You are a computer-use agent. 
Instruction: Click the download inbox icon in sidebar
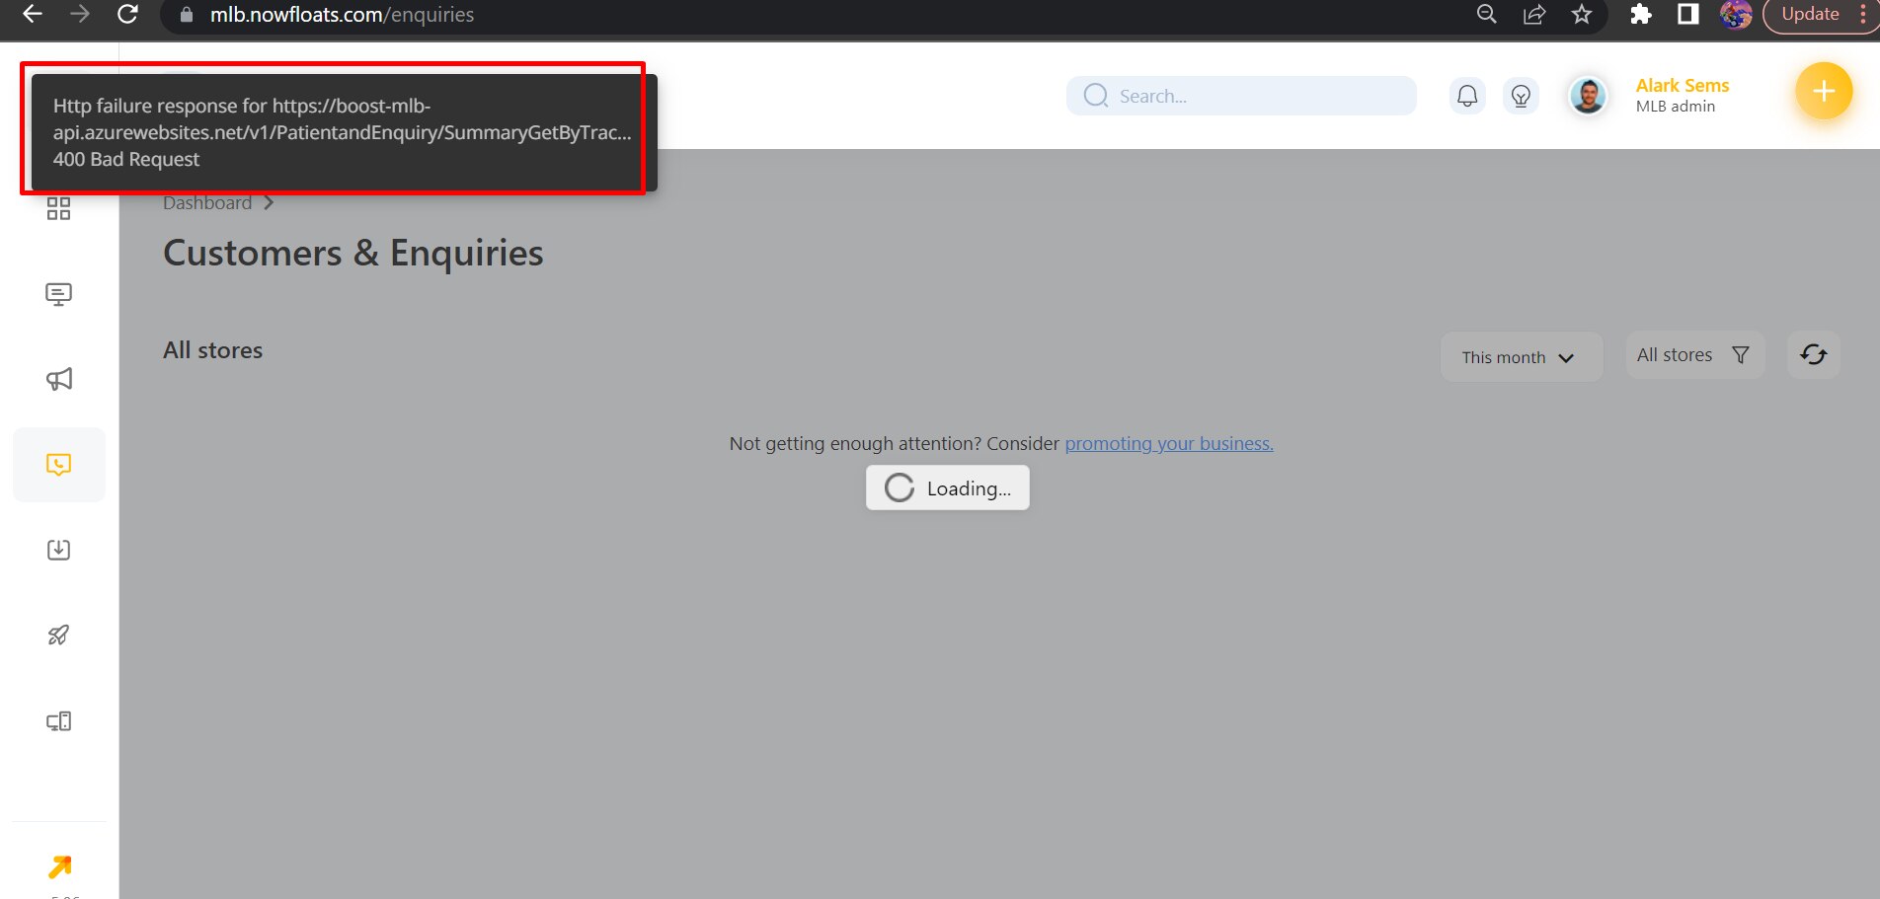[58, 550]
